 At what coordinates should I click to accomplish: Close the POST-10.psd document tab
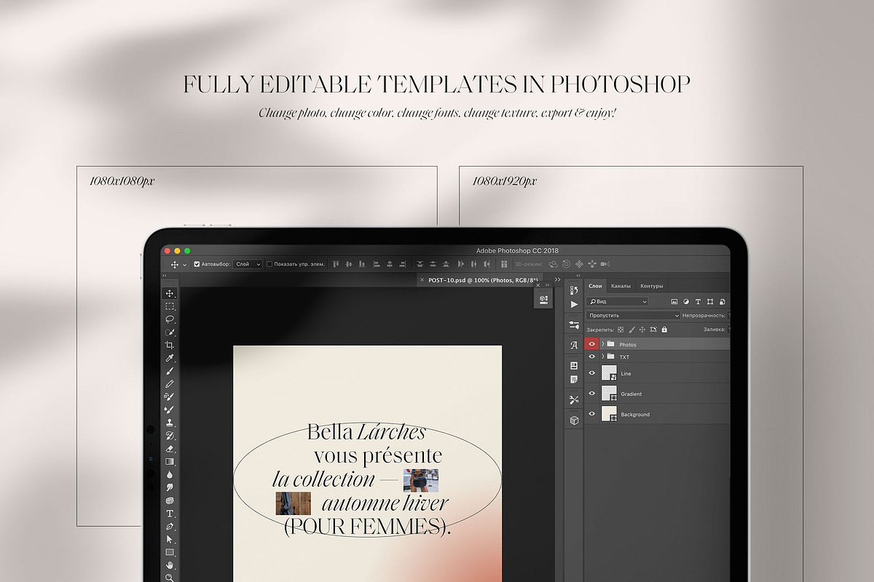point(422,279)
